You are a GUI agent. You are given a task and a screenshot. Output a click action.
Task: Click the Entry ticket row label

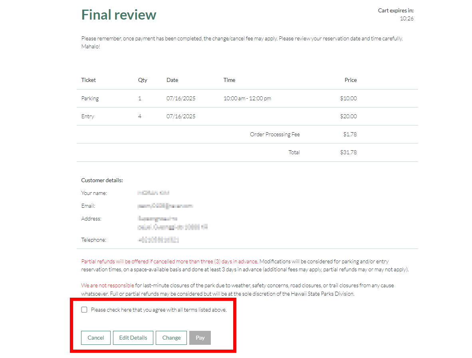(87, 117)
